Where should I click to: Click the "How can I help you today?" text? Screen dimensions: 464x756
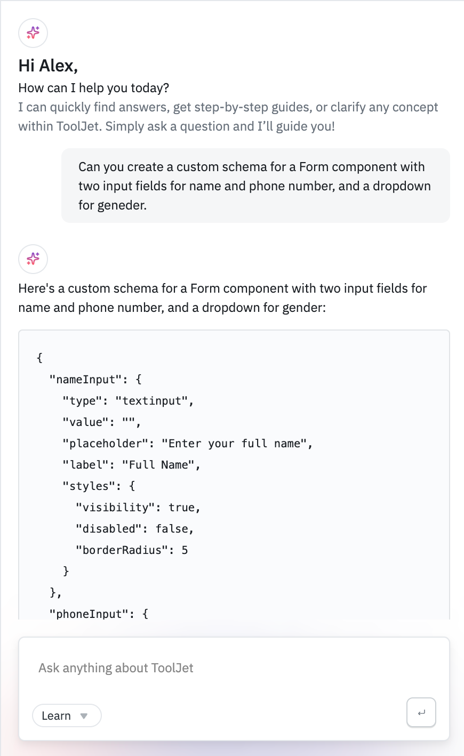(93, 88)
